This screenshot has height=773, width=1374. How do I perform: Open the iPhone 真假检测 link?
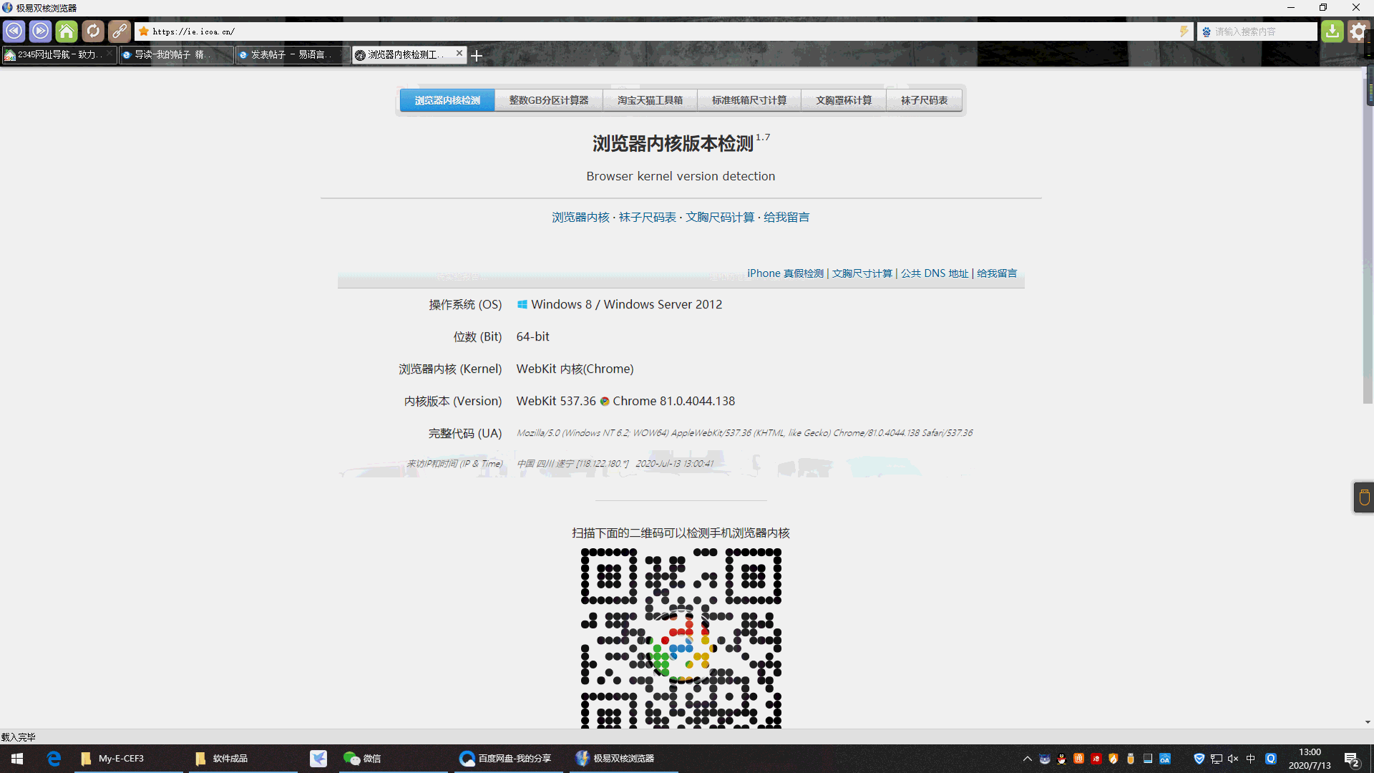785,273
